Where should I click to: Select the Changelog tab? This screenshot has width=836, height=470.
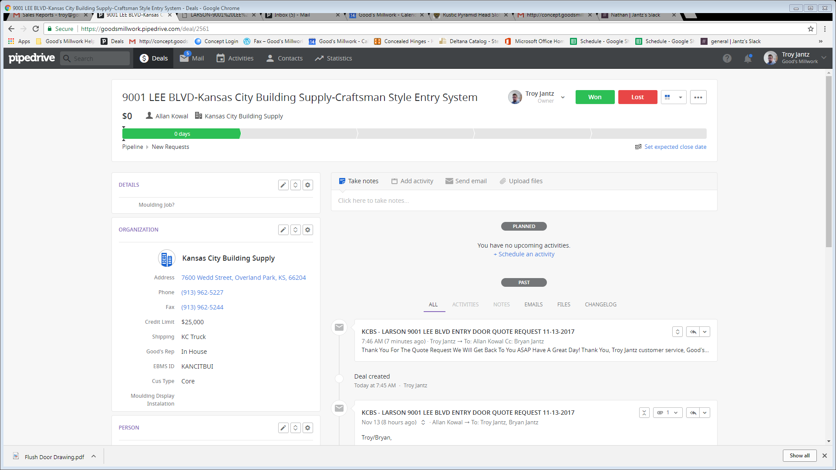pos(600,305)
